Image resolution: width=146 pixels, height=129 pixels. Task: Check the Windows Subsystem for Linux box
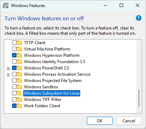14,93
